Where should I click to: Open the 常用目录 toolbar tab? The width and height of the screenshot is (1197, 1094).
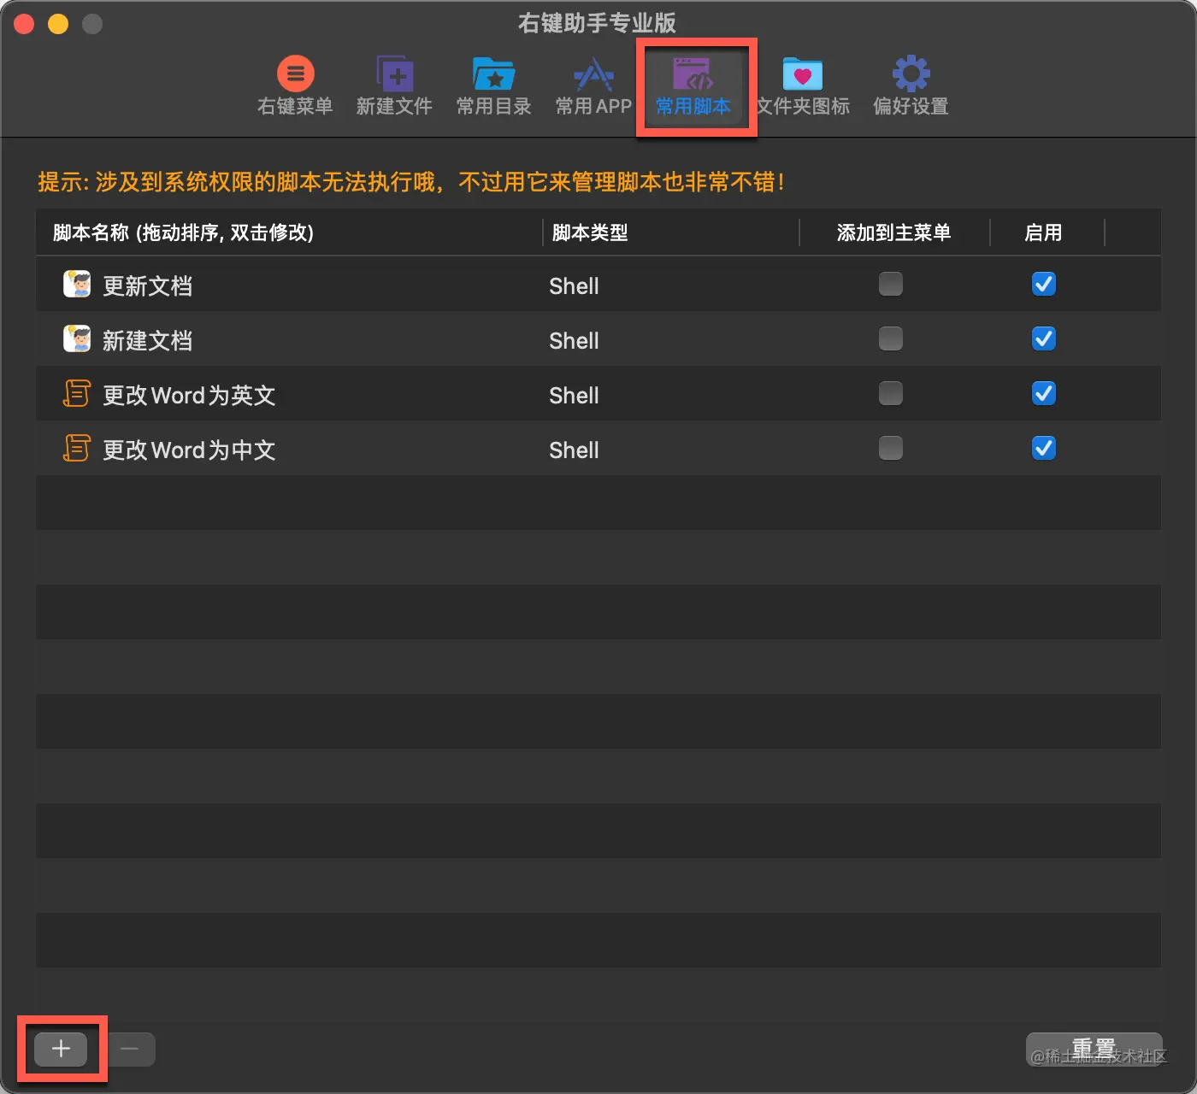pyautogui.click(x=493, y=85)
